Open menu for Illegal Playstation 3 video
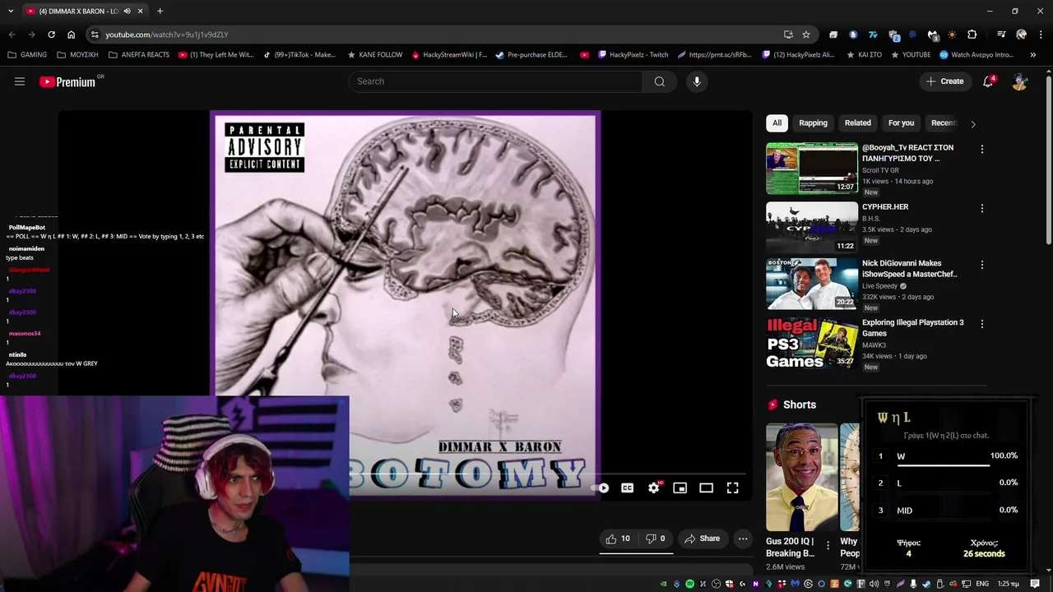Screen dimensions: 1053x592 981,324
